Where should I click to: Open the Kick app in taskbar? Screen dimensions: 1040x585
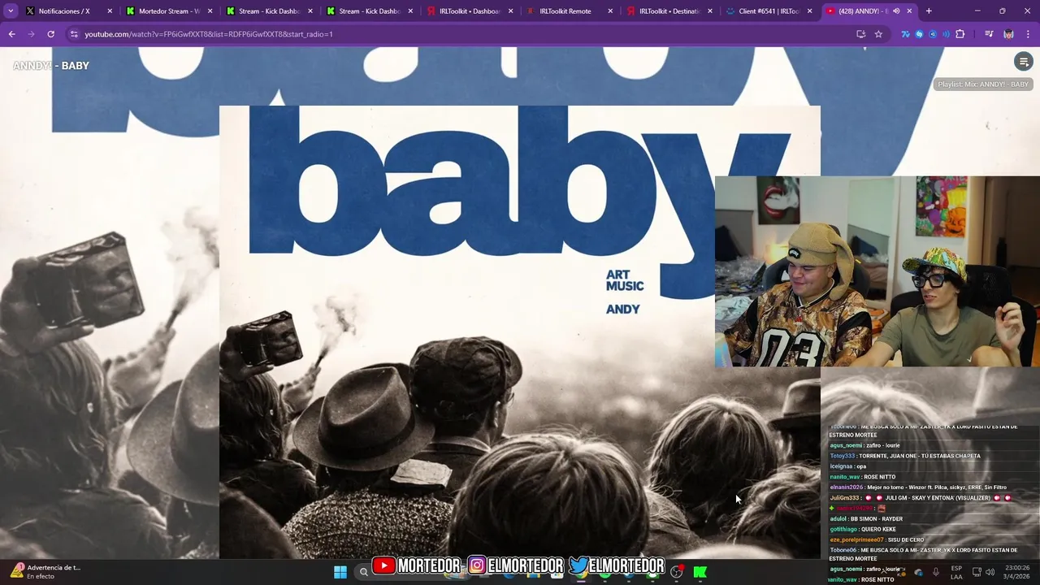pos(700,572)
